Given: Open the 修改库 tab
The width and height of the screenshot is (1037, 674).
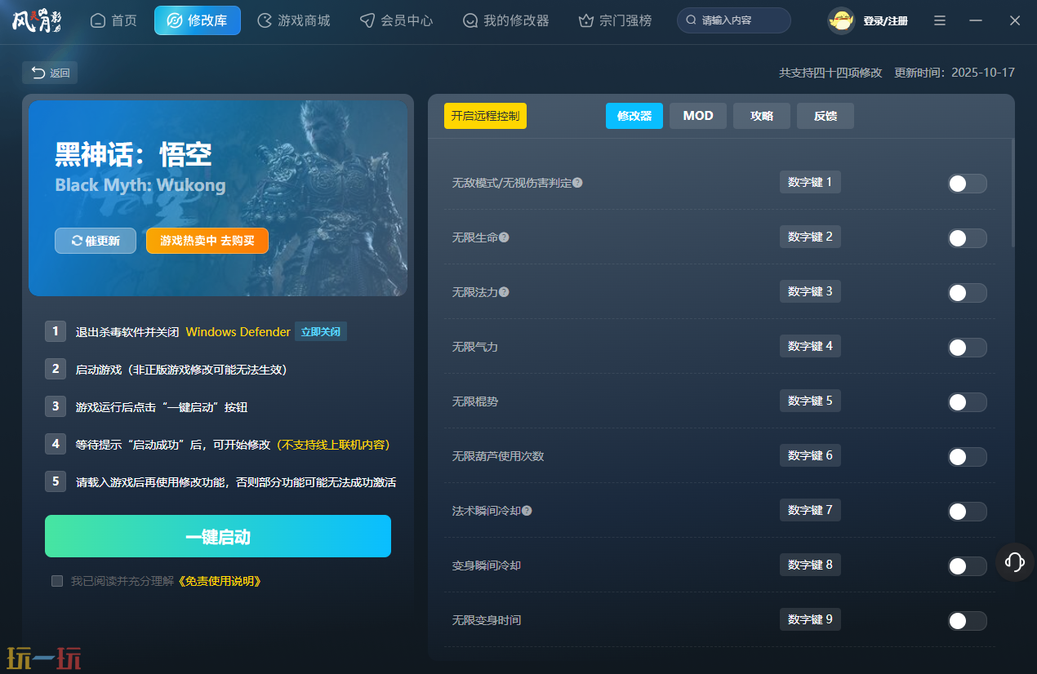Looking at the screenshot, I should (x=198, y=20).
